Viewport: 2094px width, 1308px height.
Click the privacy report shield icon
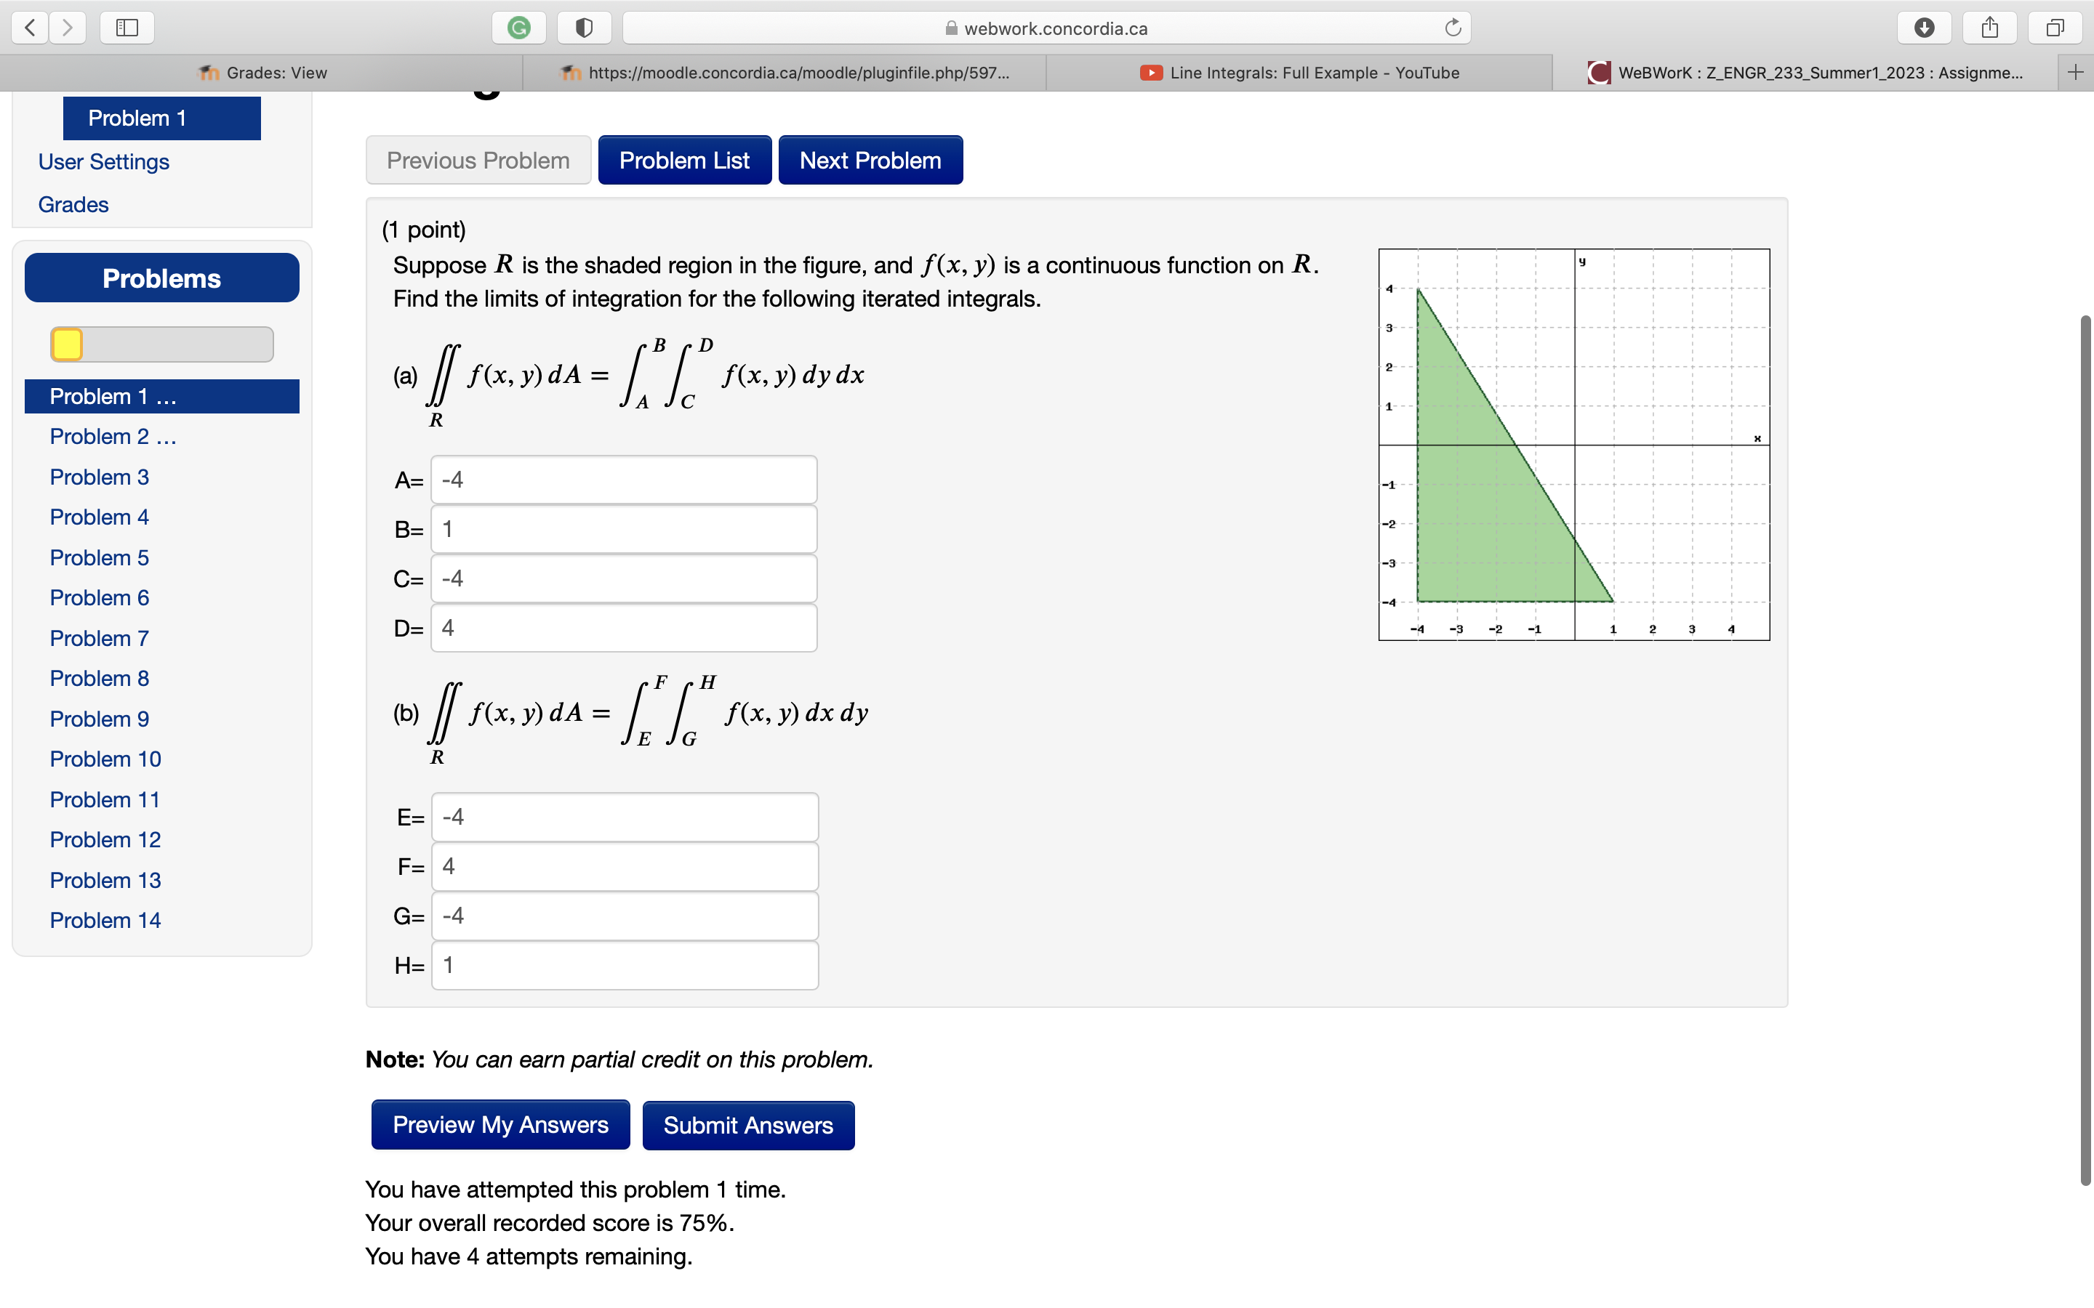[x=584, y=27]
